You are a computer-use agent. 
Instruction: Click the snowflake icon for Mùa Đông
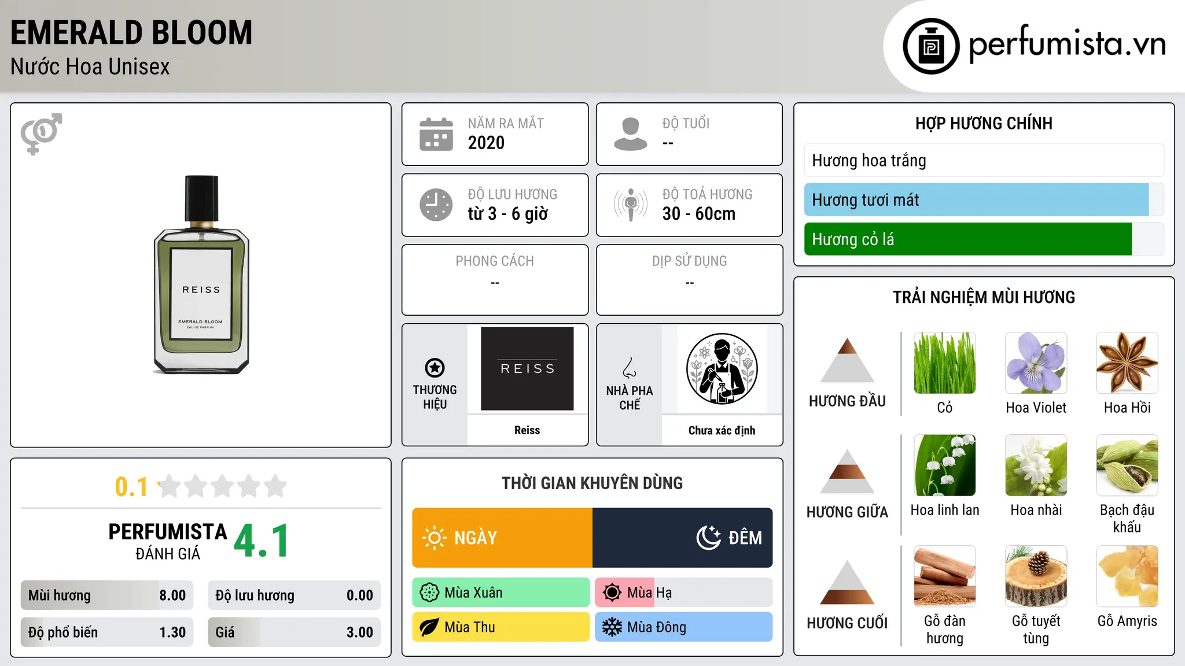click(x=612, y=627)
